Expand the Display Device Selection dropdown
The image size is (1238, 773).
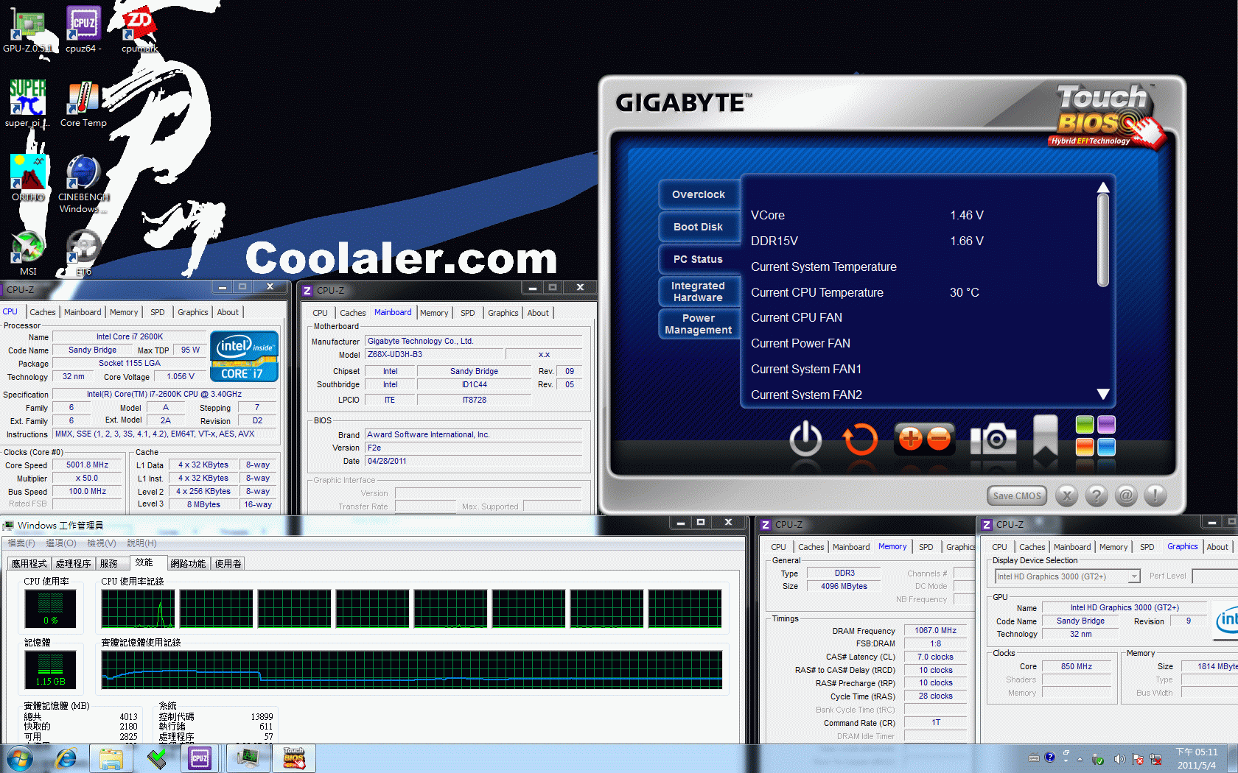(1134, 576)
